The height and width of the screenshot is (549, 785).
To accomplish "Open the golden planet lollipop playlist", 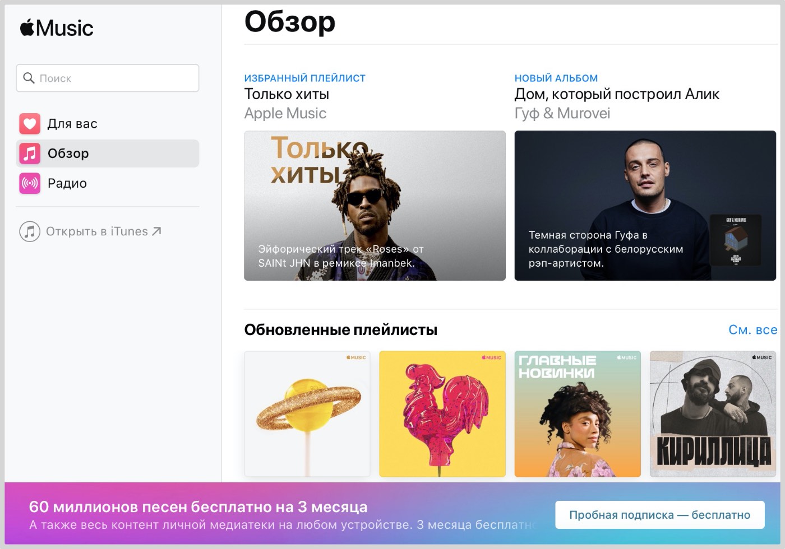I will (x=307, y=414).
